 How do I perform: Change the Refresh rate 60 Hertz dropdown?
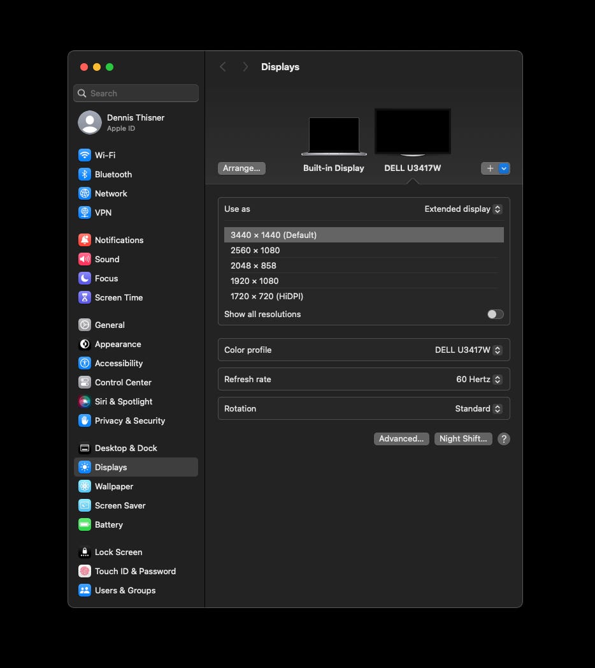pyautogui.click(x=479, y=379)
